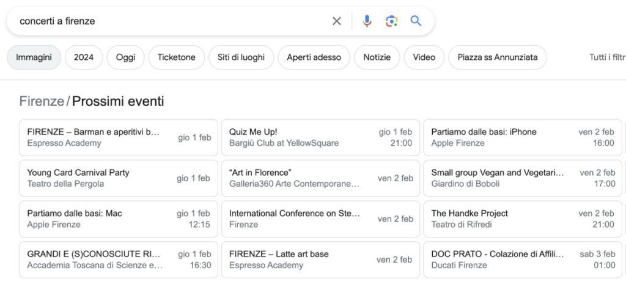The height and width of the screenshot is (290, 626).
Task: Click the Firenze breadcrumb in heading
Action: click(x=42, y=101)
